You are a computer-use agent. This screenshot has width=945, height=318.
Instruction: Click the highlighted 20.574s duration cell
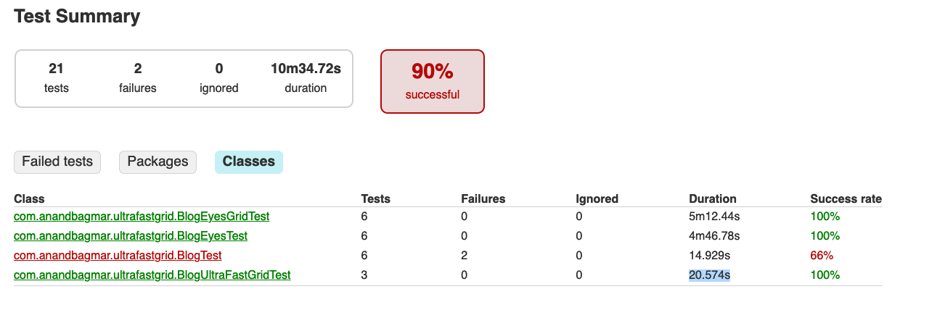(709, 275)
